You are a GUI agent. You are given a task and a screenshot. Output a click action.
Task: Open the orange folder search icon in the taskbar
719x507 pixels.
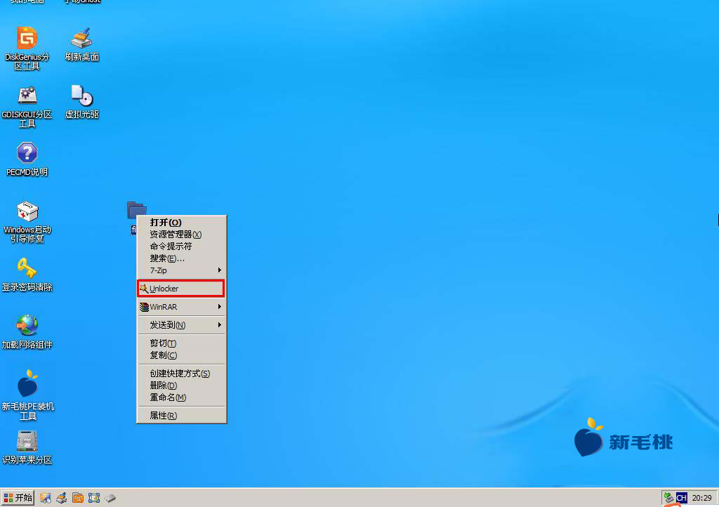click(78, 498)
